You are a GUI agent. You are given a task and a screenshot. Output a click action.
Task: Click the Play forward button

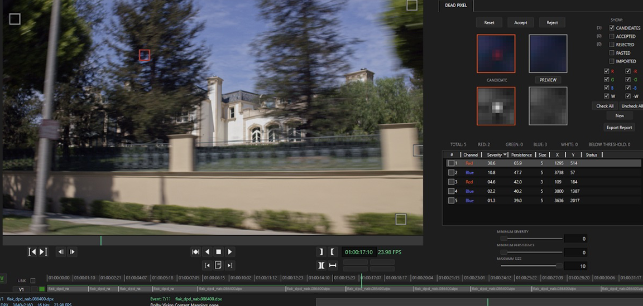230,252
